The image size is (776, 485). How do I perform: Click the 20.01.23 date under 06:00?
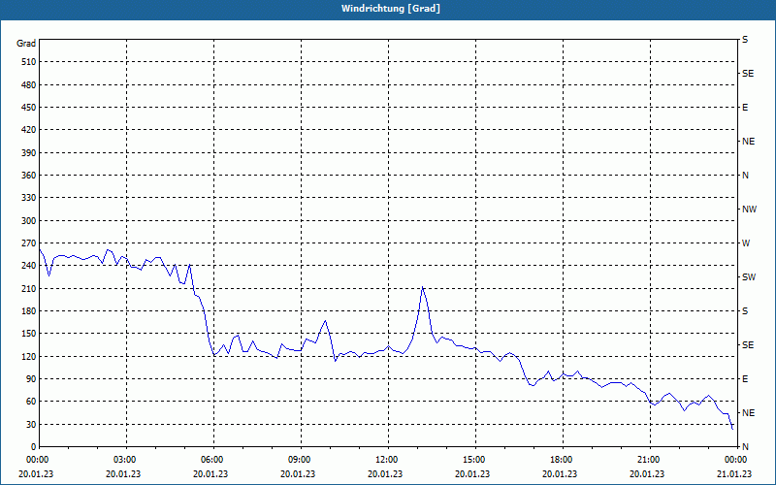click(210, 473)
